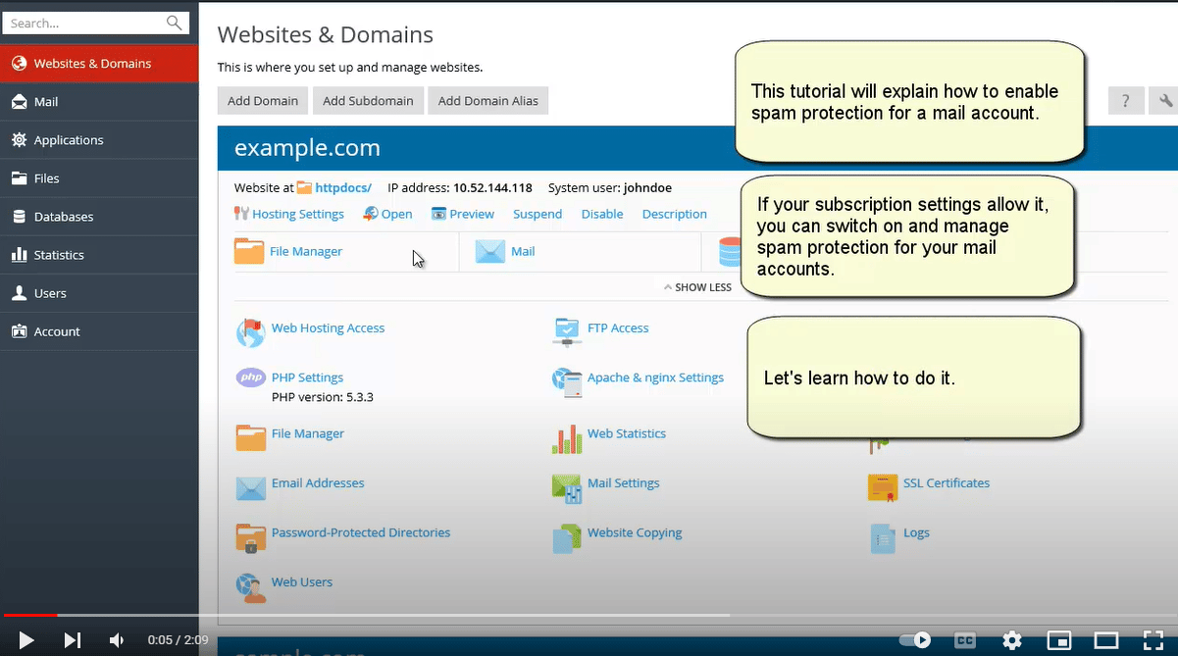Viewport: 1178px width, 656px height.
Task: Collapse the SHOW LESS panel
Action: (697, 286)
